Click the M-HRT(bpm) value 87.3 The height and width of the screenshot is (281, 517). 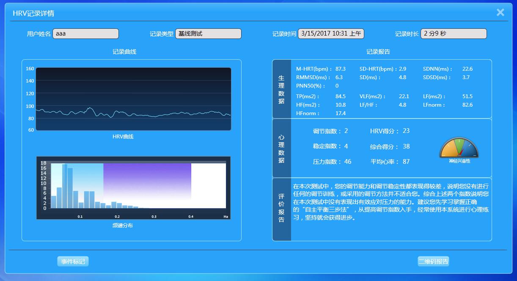(341, 69)
